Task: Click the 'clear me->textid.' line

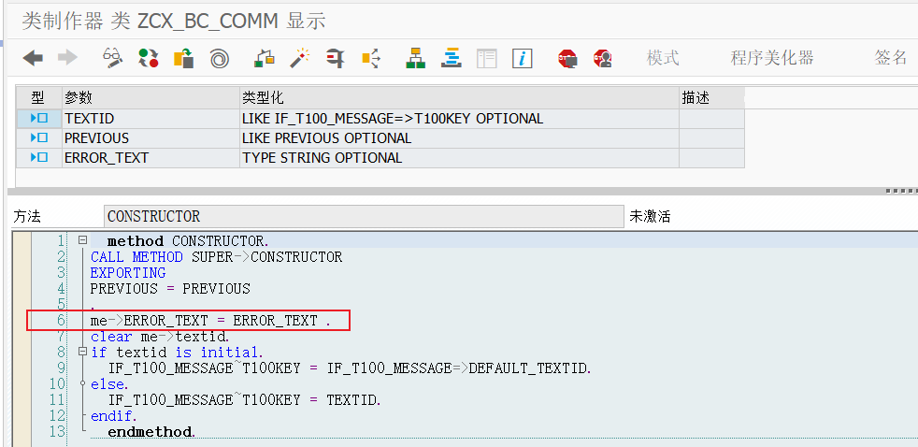Action: (160, 337)
